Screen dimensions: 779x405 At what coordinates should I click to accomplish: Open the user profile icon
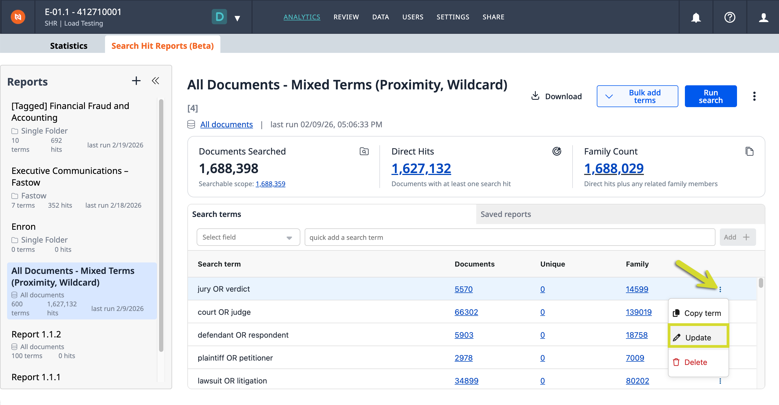(763, 17)
